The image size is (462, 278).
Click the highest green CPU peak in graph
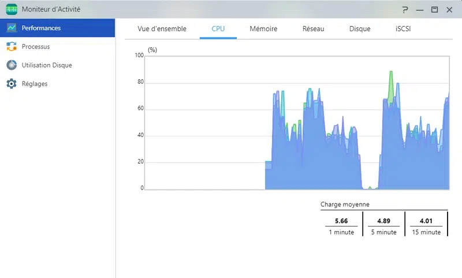tap(391, 73)
